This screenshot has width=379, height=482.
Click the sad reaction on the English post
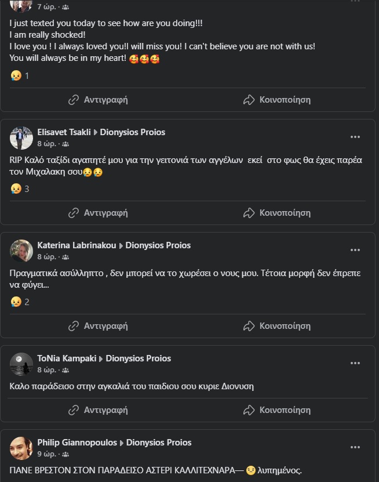coord(16,75)
